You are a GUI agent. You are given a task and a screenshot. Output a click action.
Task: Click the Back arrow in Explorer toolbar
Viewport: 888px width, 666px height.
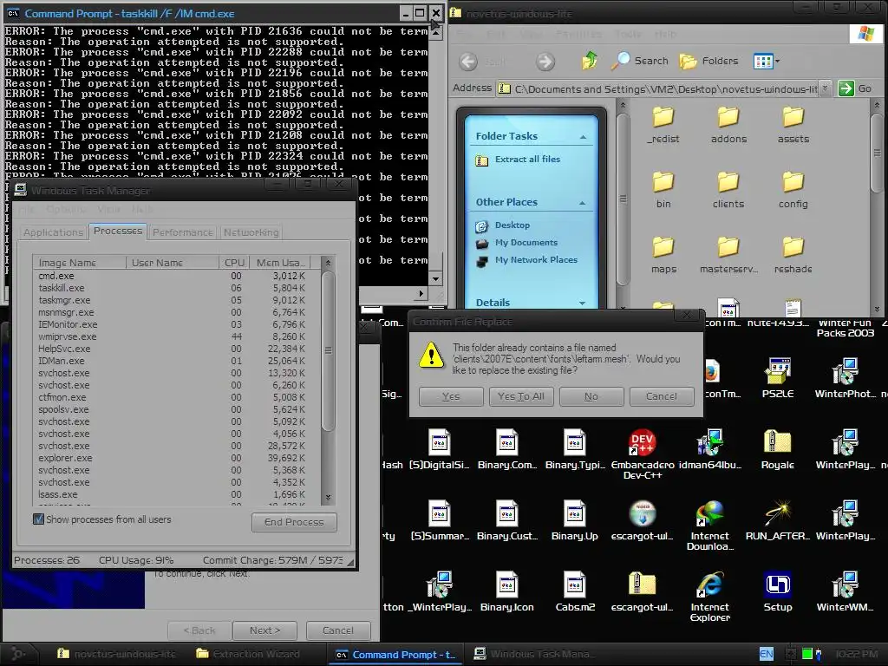468,62
